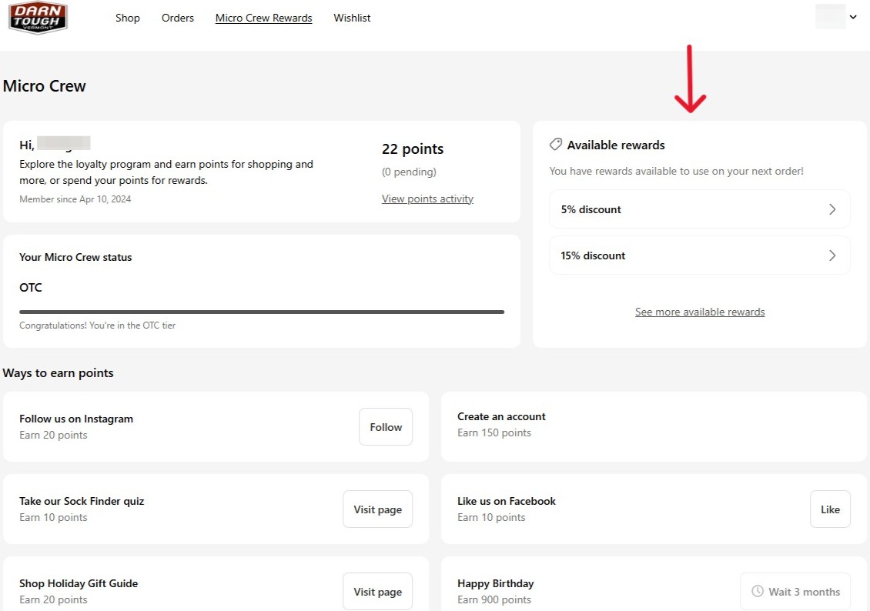Click Earn 150 points text
This screenshot has height=611, width=870.
(x=494, y=432)
